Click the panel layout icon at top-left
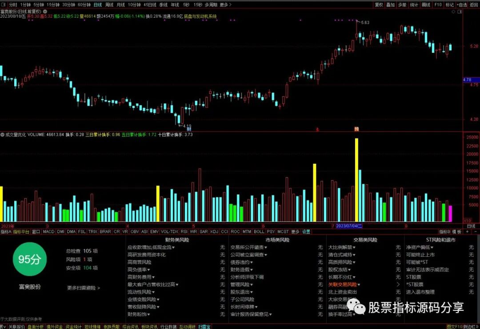 point(4,4)
